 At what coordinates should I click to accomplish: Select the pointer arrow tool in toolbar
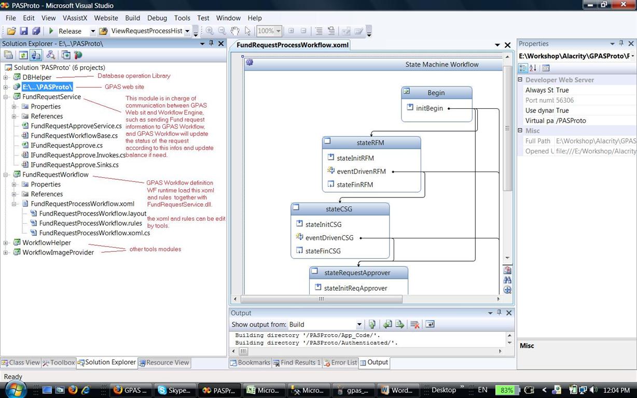tap(248, 31)
